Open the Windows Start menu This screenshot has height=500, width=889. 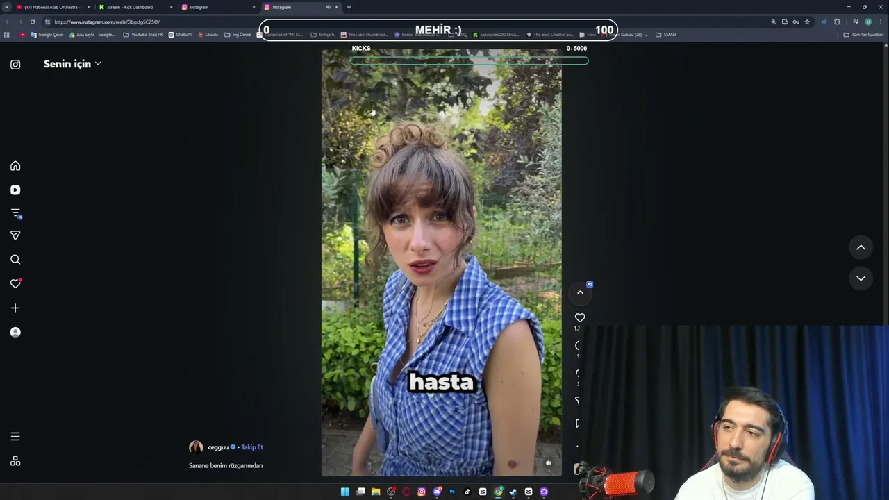(x=345, y=492)
